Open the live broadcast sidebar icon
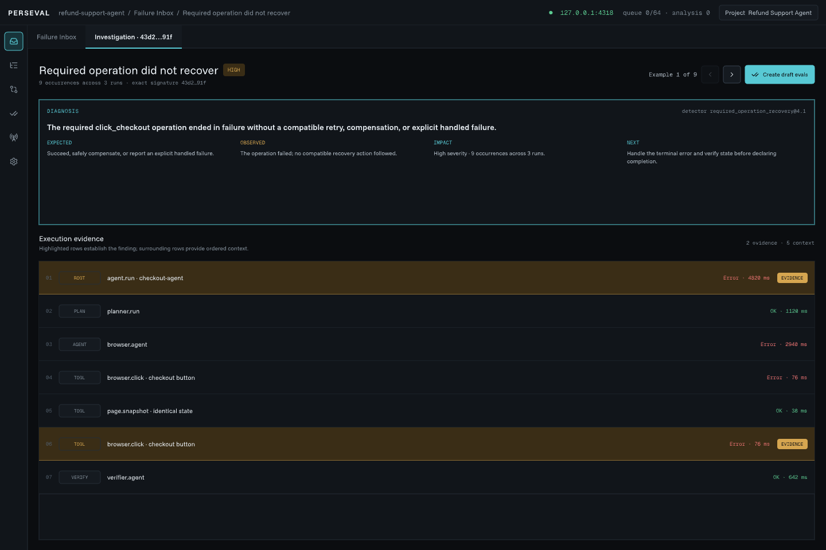This screenshot has height=550, width=826. pos(14,137)
